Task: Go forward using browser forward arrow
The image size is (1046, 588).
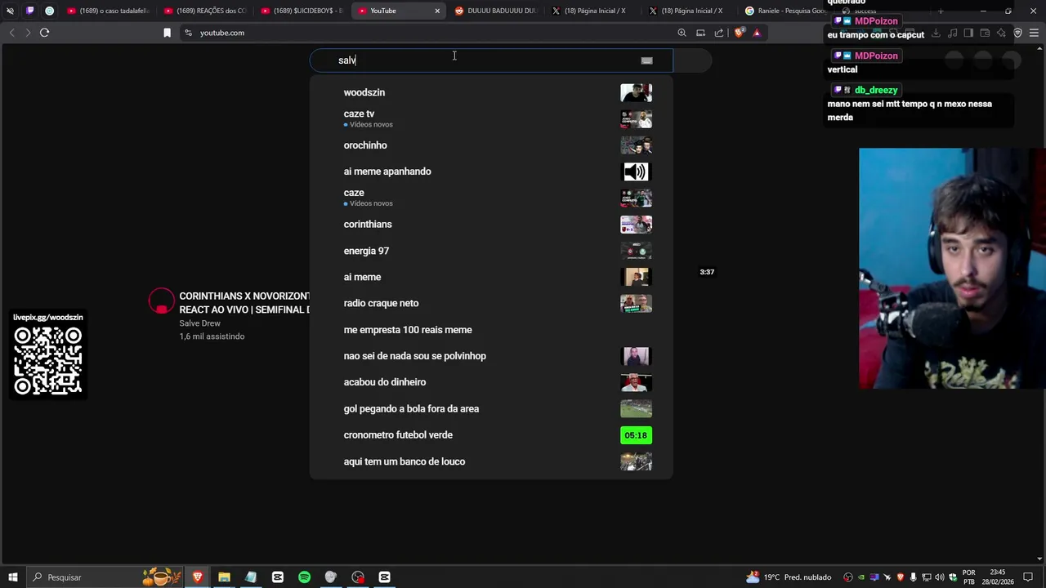Action: 28,33
